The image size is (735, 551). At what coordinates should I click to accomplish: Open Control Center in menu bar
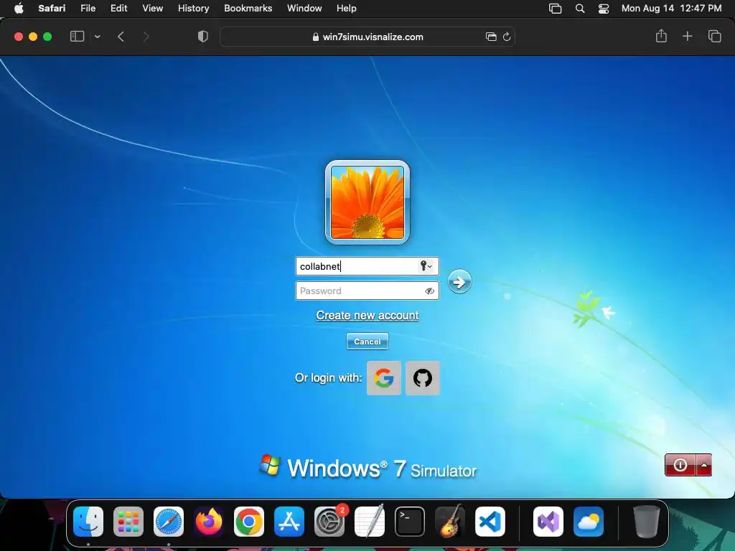click(604, 9)
